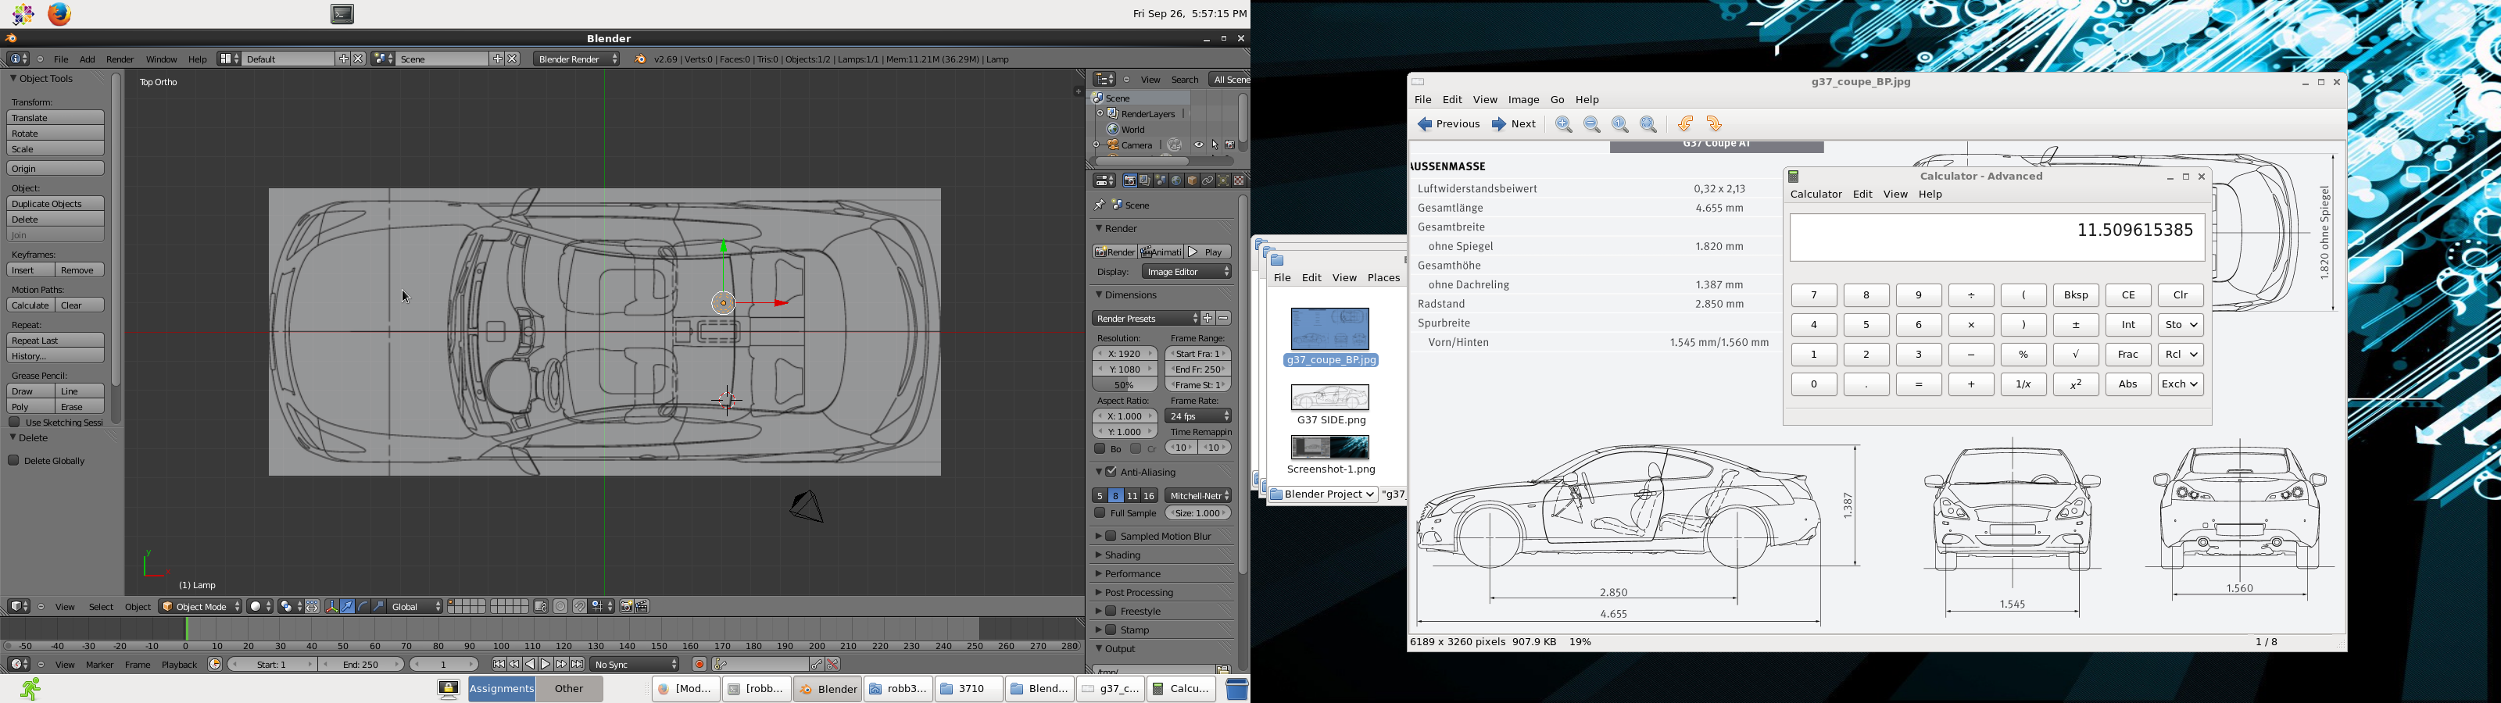Rotate image clockwise in image viewer
Screen dimensions: 2501x703
[1715, 124]
